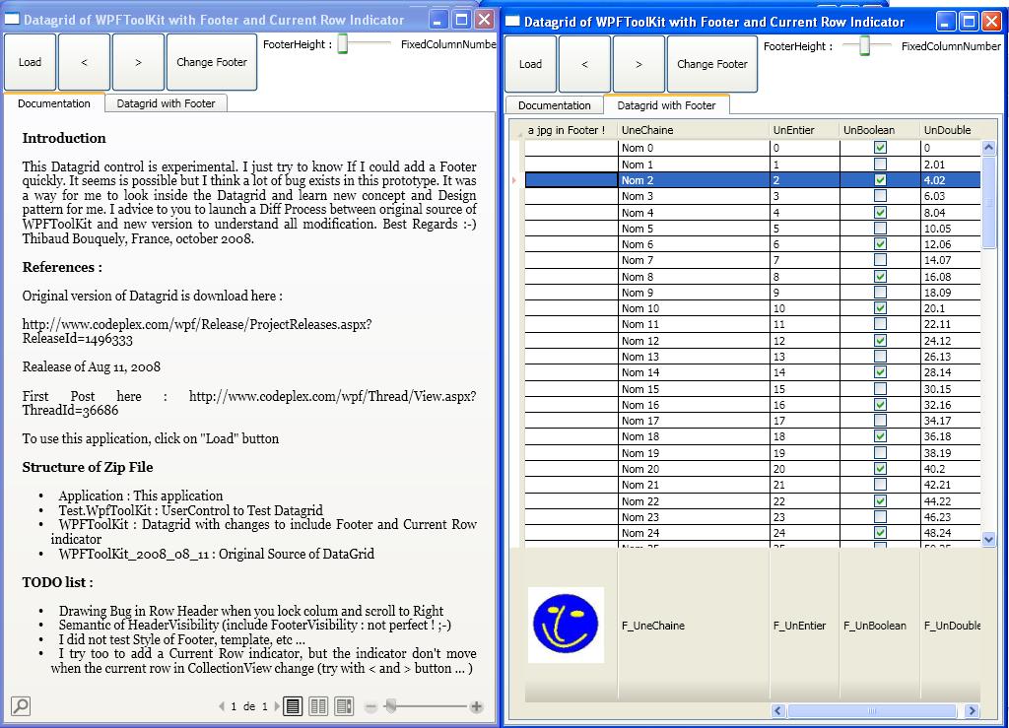This screenshot has height=728, width=1009.
Task: Toggle UnBoolean checkbox for Nom 1
Action: click(x=880, y=164)
